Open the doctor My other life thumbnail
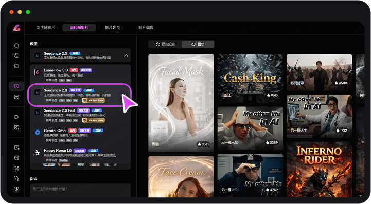Image resolution: width=371 pixels, height=204 pixels. click(x=319, y=116)
